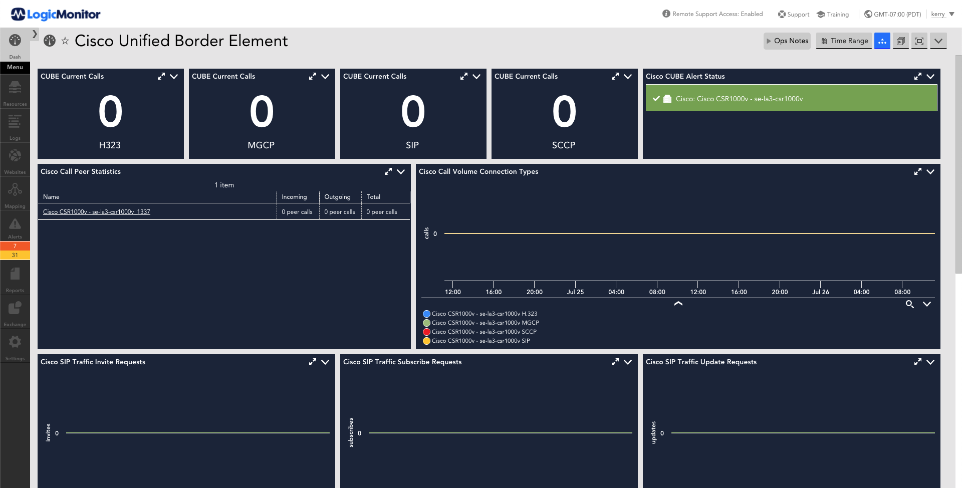The width and height of the screenshot is (962, 488).
Task: Click the Remote Support Access info icon
Action: 666,14
